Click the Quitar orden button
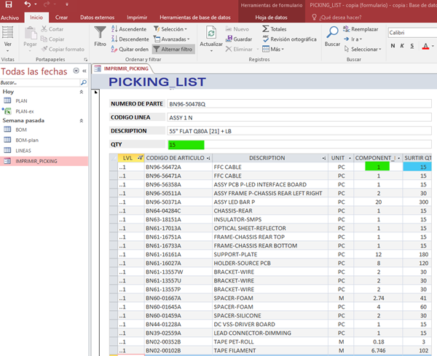437x356 pixels. (x=131, y=49)
